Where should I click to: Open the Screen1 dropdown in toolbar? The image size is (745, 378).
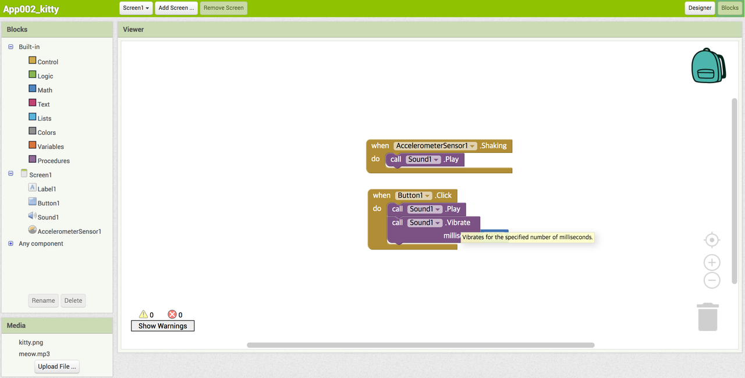pos(136,8)
